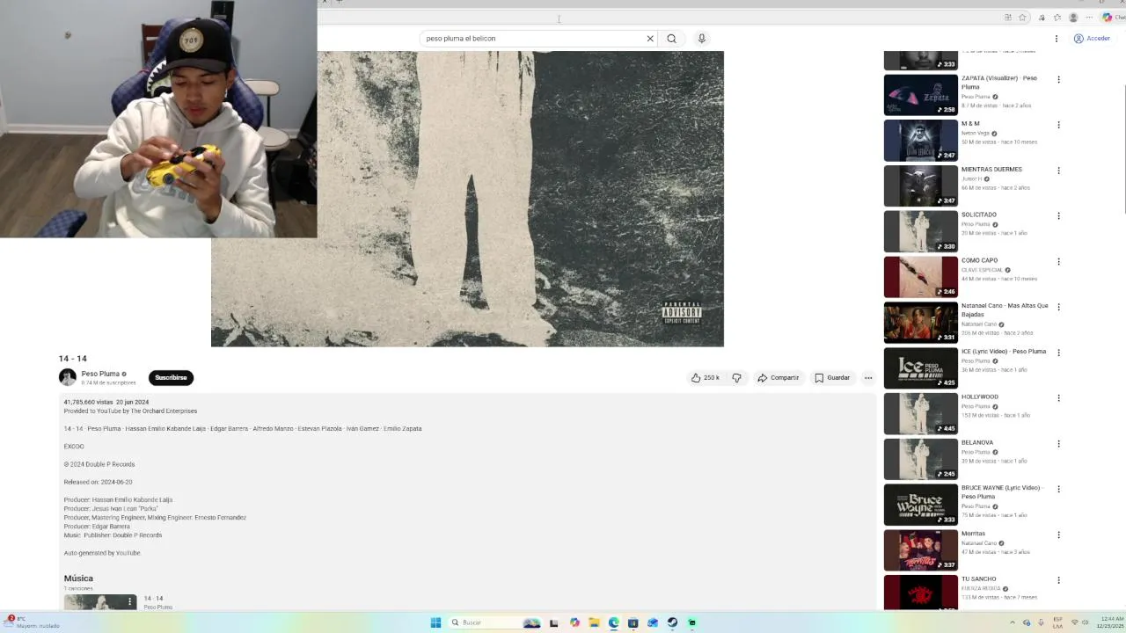1126x633 pixels.
Task: Start voice search with microphone icon
Action: tap(701, 39)
